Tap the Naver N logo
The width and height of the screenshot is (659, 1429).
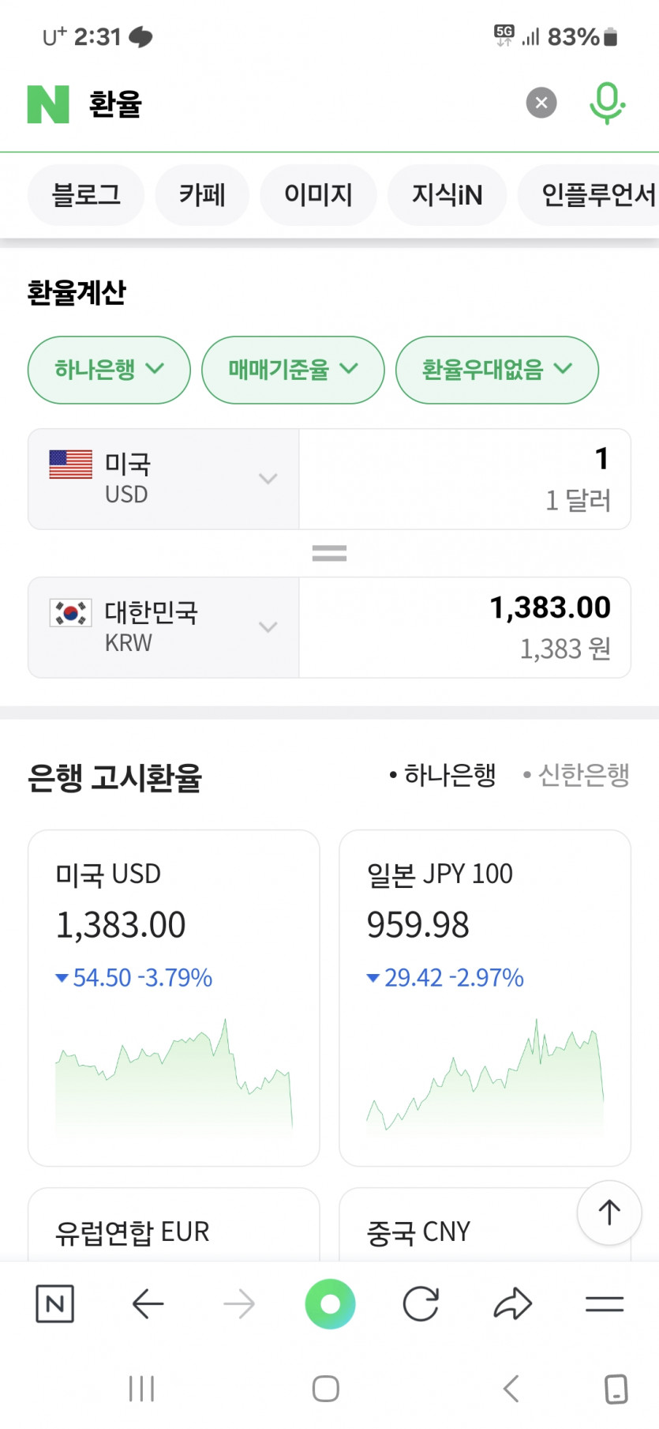(48, 104)
